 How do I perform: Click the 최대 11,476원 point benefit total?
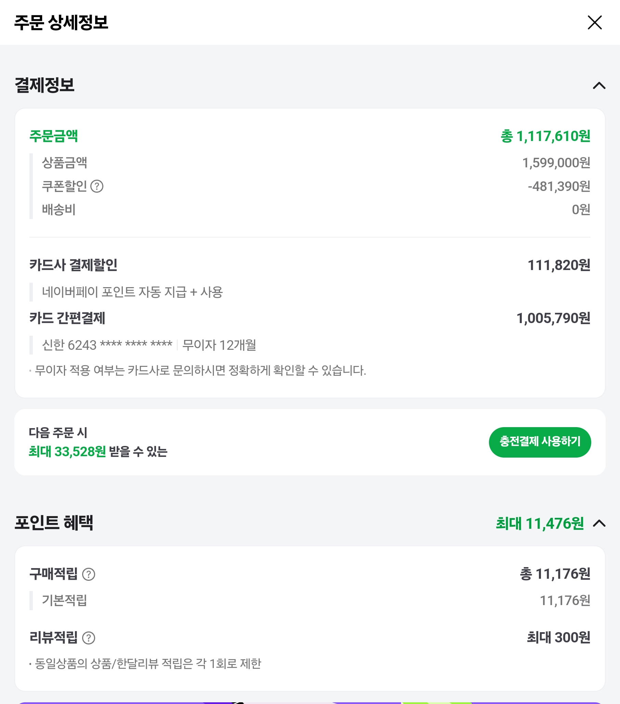(x=540, y=524)
